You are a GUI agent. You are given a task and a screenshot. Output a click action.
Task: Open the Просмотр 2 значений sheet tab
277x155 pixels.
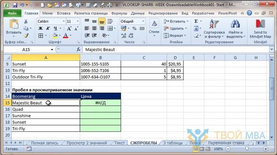tap(87, 143)
